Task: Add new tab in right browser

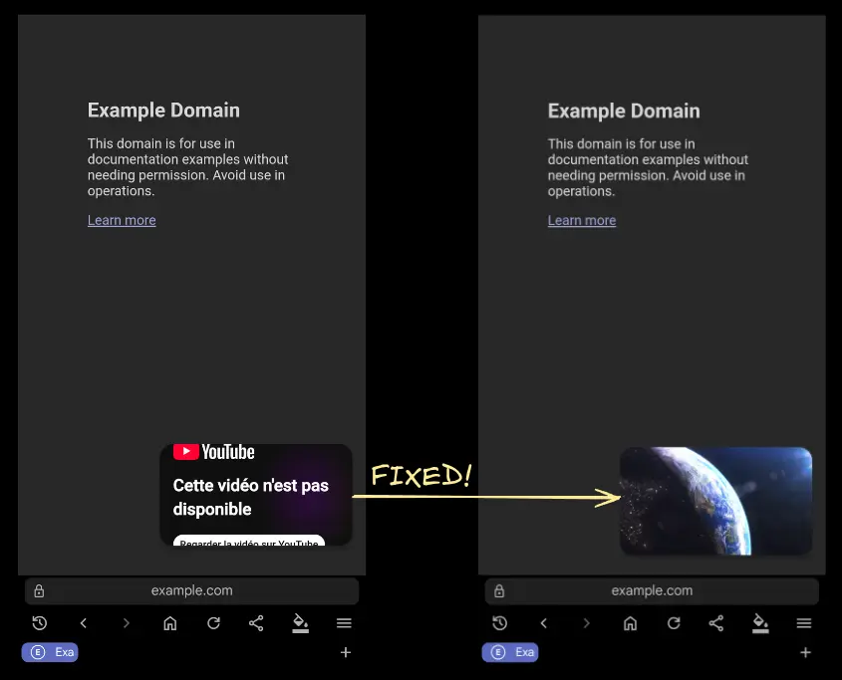Action: pyautogui.click(x=805, y=652)
